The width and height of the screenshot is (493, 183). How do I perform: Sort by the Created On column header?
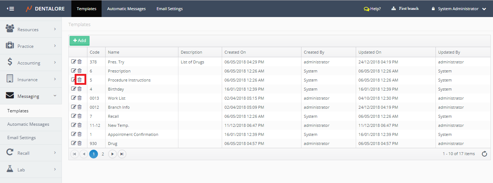(x=235, y=52)
